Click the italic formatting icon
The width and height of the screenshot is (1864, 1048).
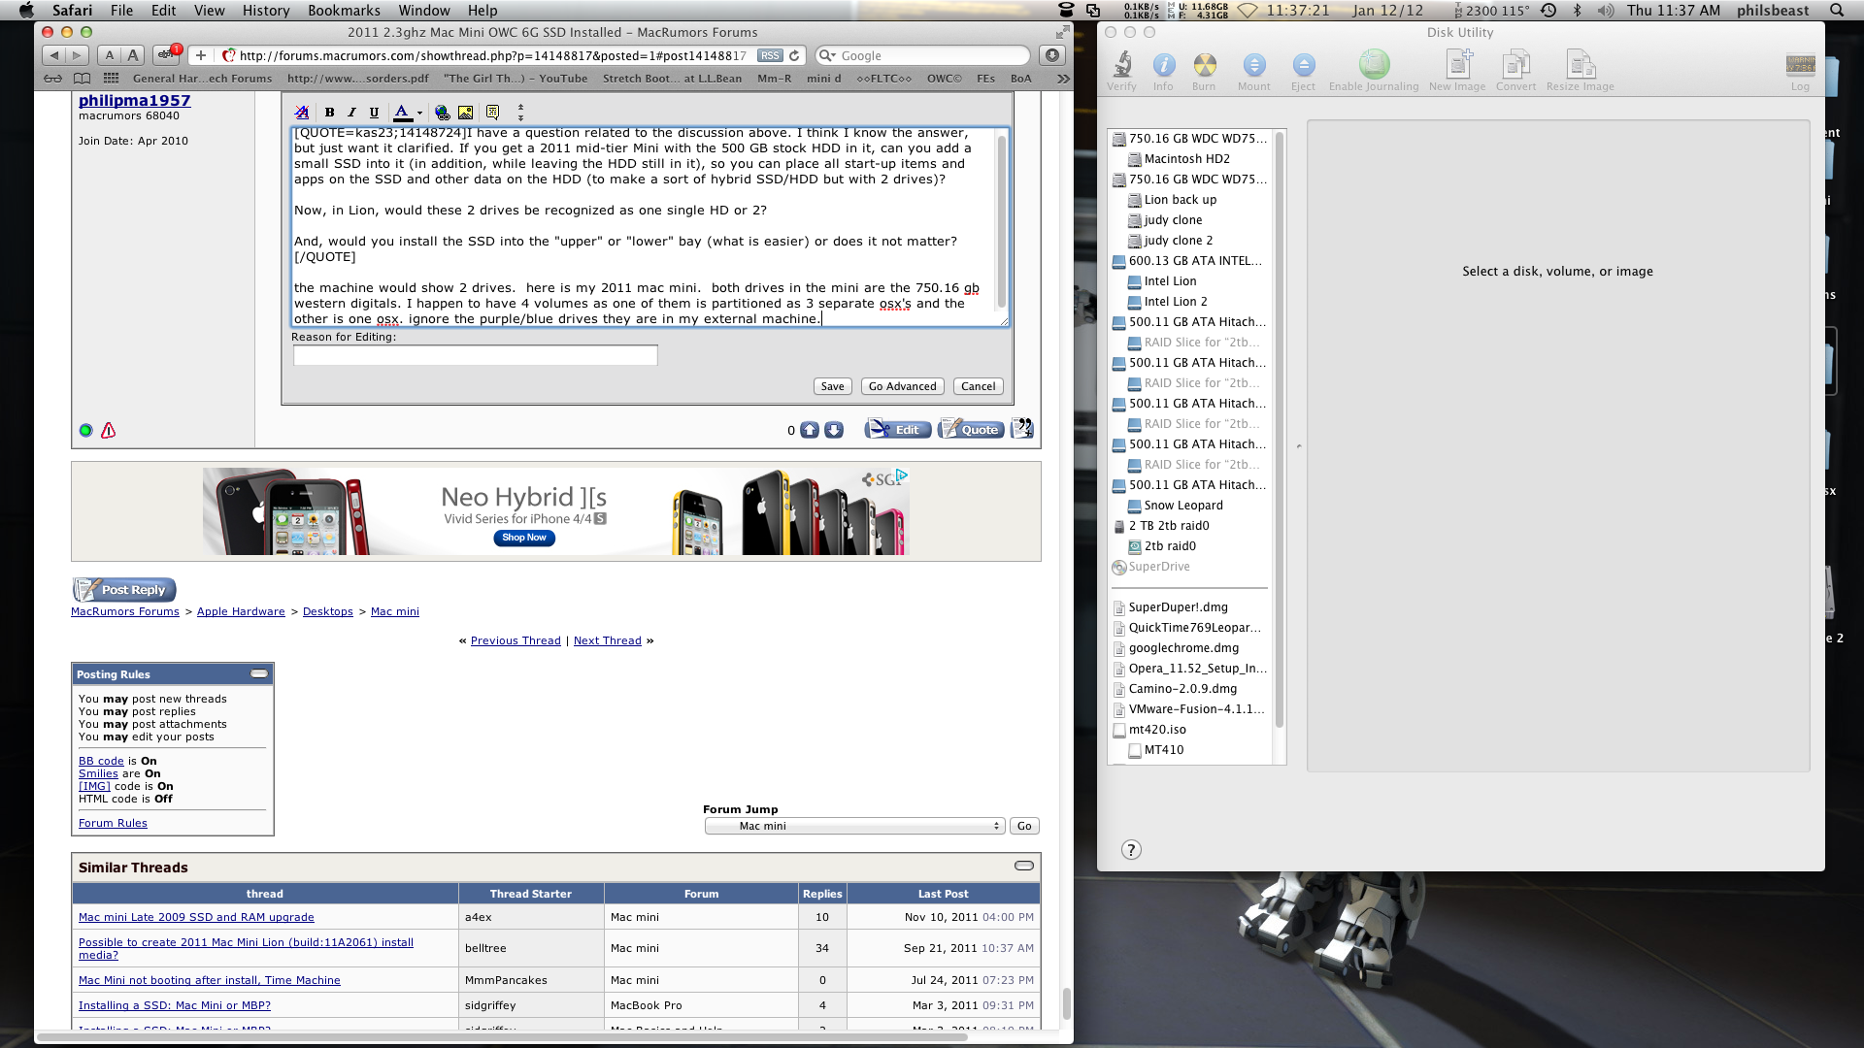click(352, 113)
